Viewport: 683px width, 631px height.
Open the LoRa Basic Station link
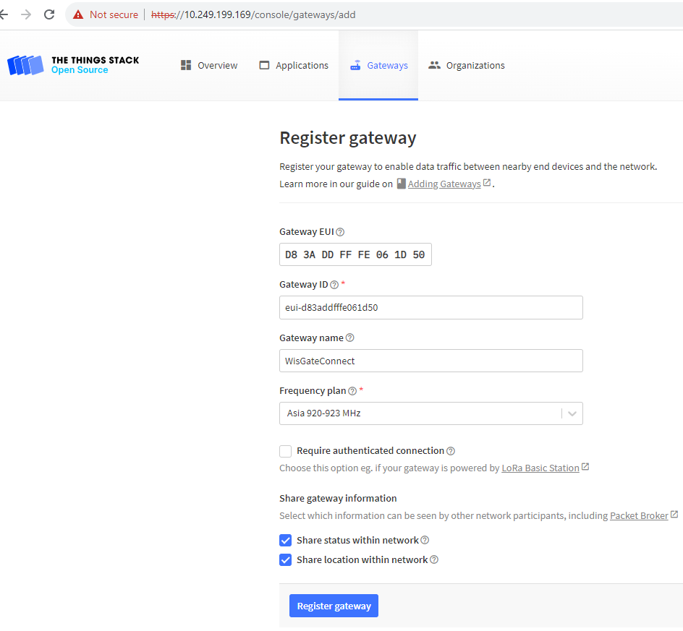540,468
